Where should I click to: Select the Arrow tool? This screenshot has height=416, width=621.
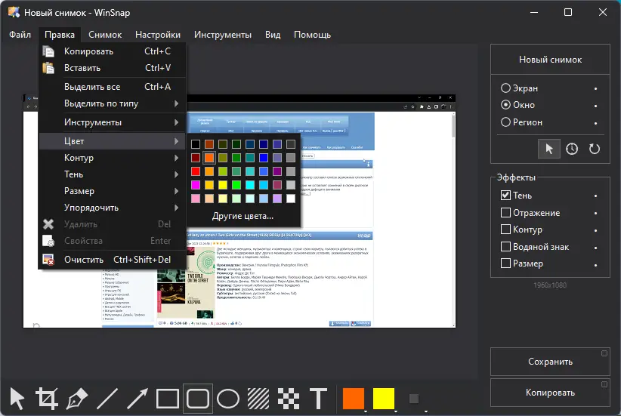click(x=137, y=398)
